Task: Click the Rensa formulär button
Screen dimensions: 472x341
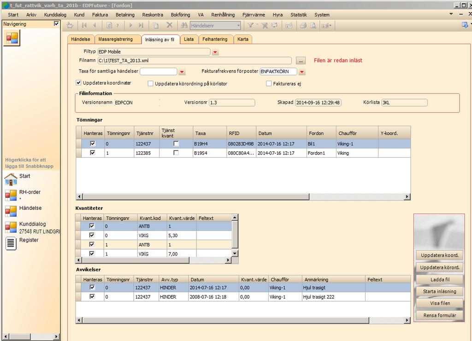Action: click(x=439, y=316)
